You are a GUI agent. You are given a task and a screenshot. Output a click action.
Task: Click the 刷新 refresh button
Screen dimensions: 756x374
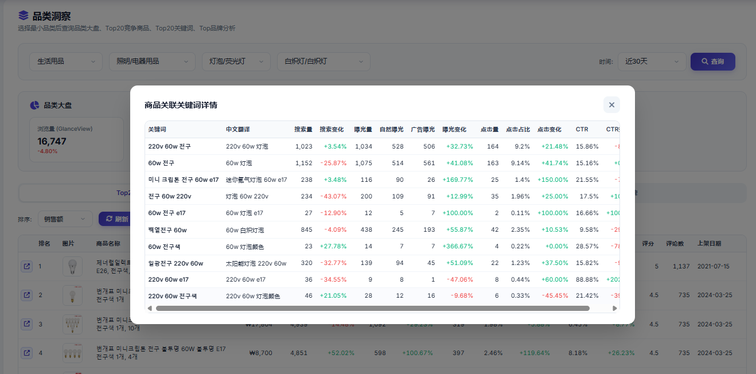[114, 219]
